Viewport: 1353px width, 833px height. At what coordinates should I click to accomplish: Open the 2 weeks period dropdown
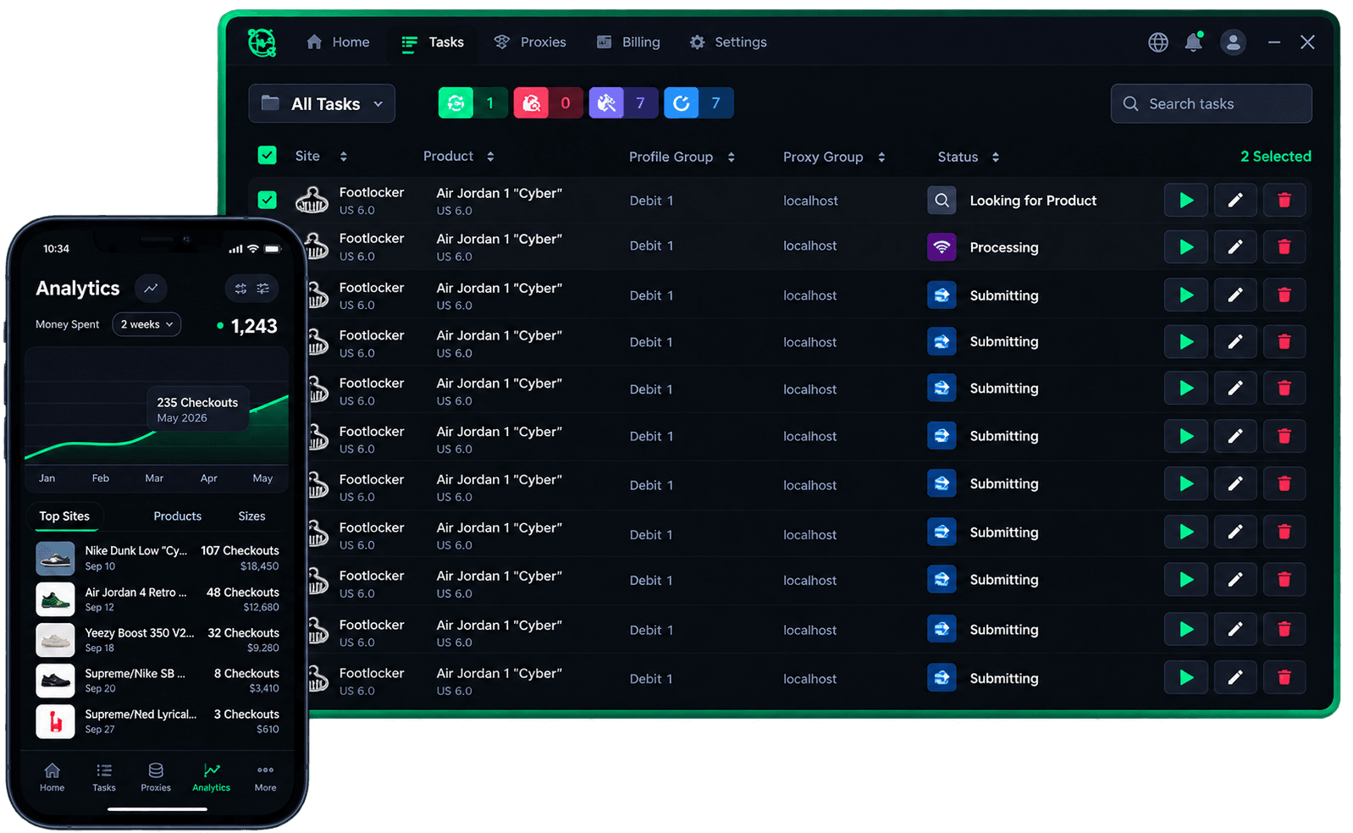pyautogui.click(x=146, y=324)
